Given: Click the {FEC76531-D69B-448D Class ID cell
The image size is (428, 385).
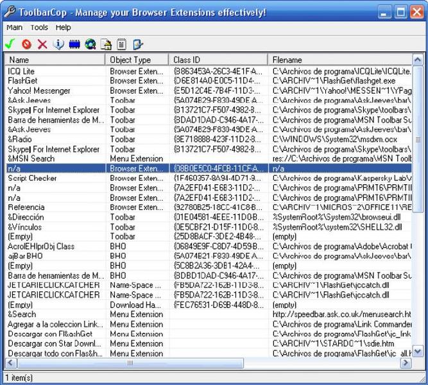Looking at the screenshot, I should (218, 305).
